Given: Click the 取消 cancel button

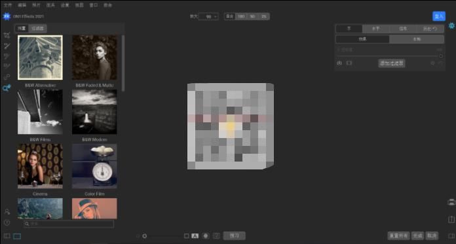Looking at the screenshot, I should (432, 235).
